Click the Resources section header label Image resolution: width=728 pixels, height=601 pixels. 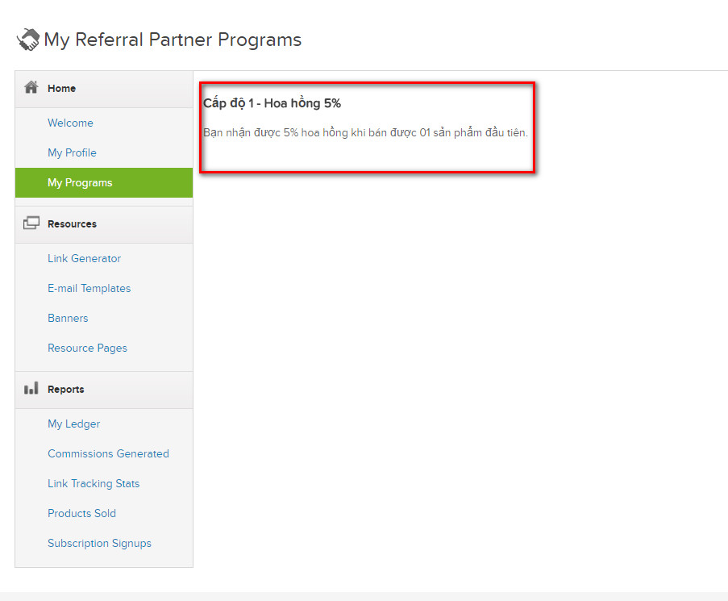[72, 224]
